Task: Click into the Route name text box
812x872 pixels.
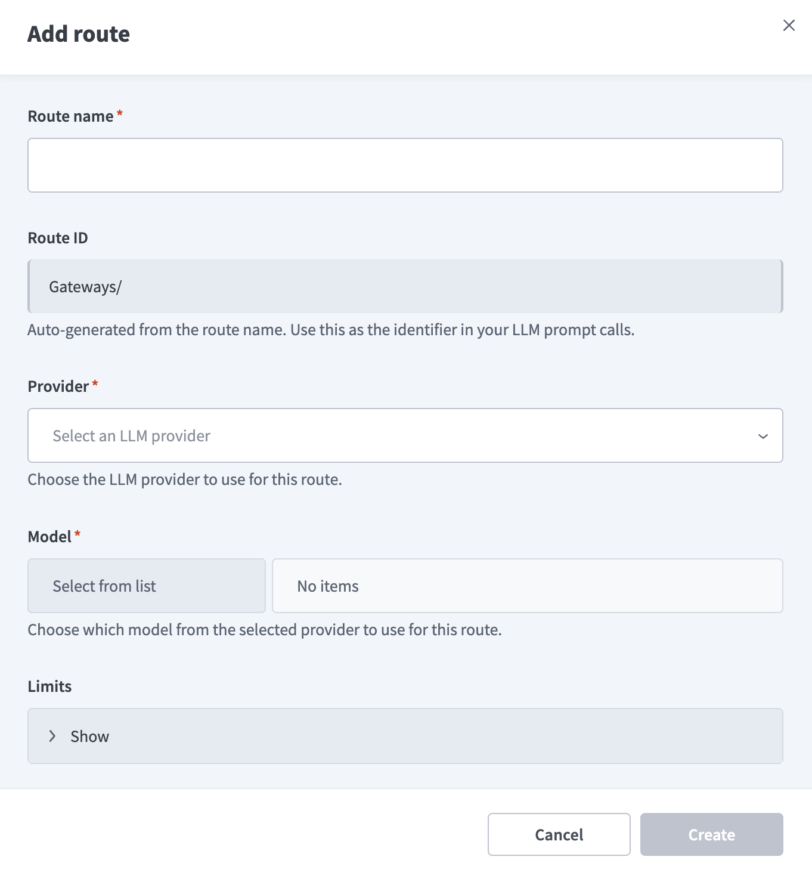Action: (x=405, y=165)
